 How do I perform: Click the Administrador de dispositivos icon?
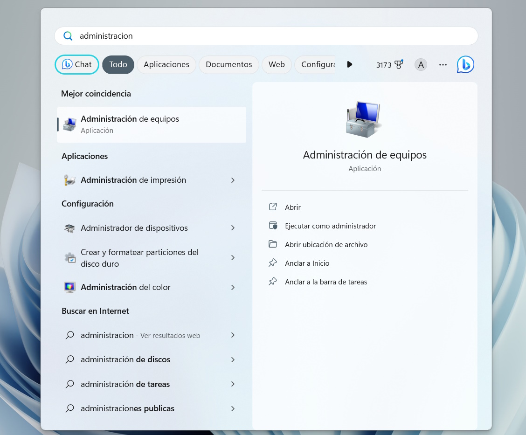[69, 228]
